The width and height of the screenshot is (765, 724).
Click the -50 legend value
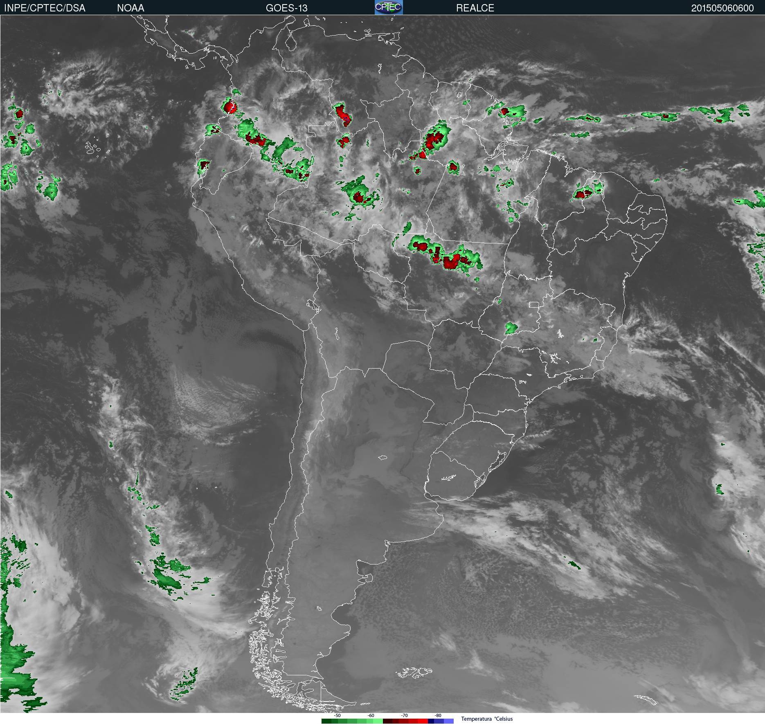337,715
